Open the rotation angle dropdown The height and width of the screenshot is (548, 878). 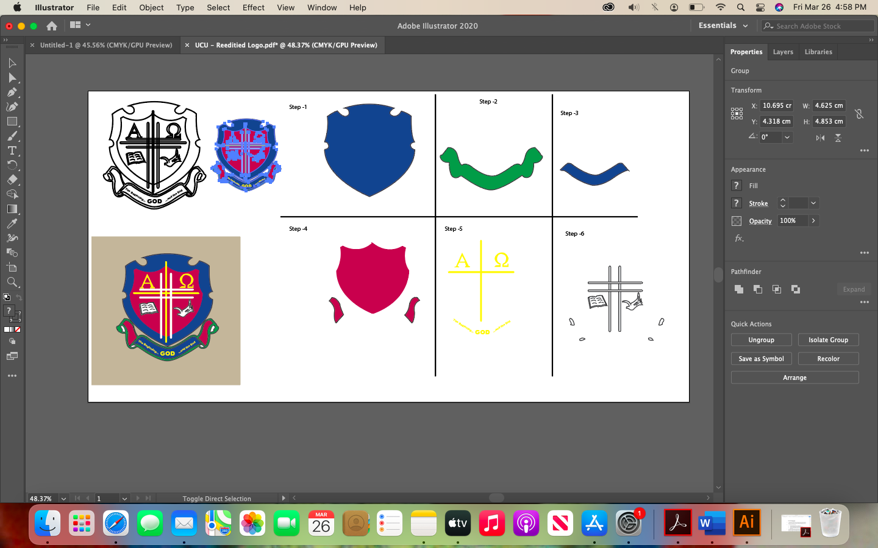787,138
